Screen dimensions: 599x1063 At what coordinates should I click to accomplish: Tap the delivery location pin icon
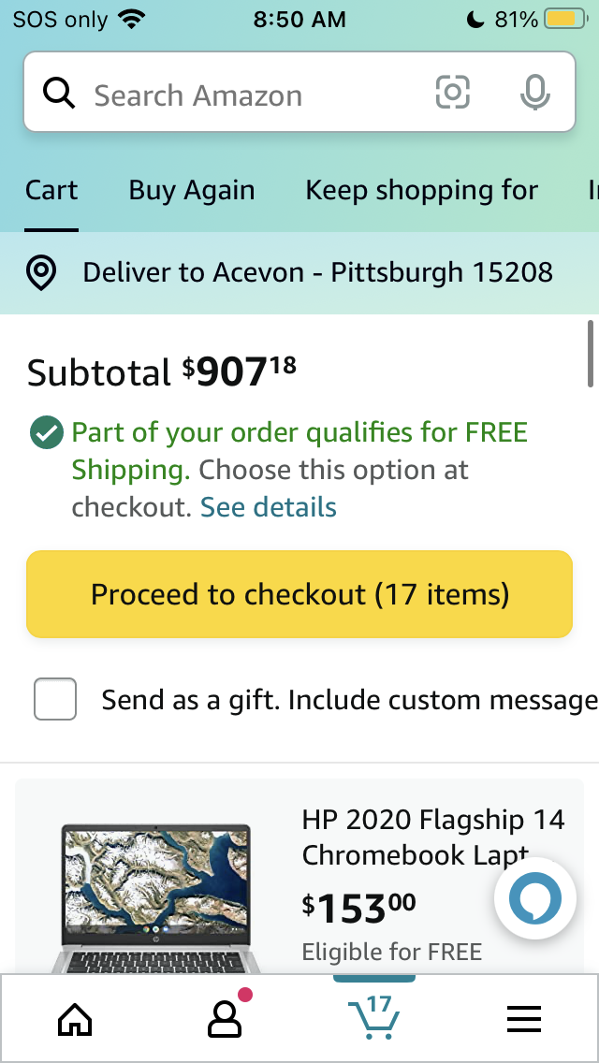pyautogui.click(x=43, y=272)
